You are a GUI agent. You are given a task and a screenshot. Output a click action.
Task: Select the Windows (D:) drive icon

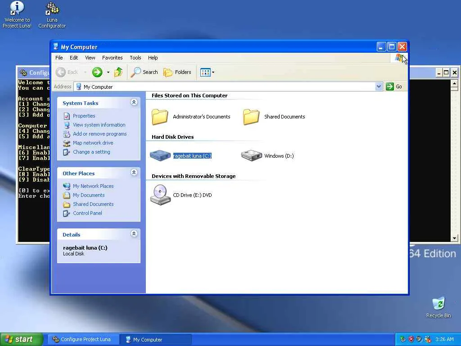251,155
